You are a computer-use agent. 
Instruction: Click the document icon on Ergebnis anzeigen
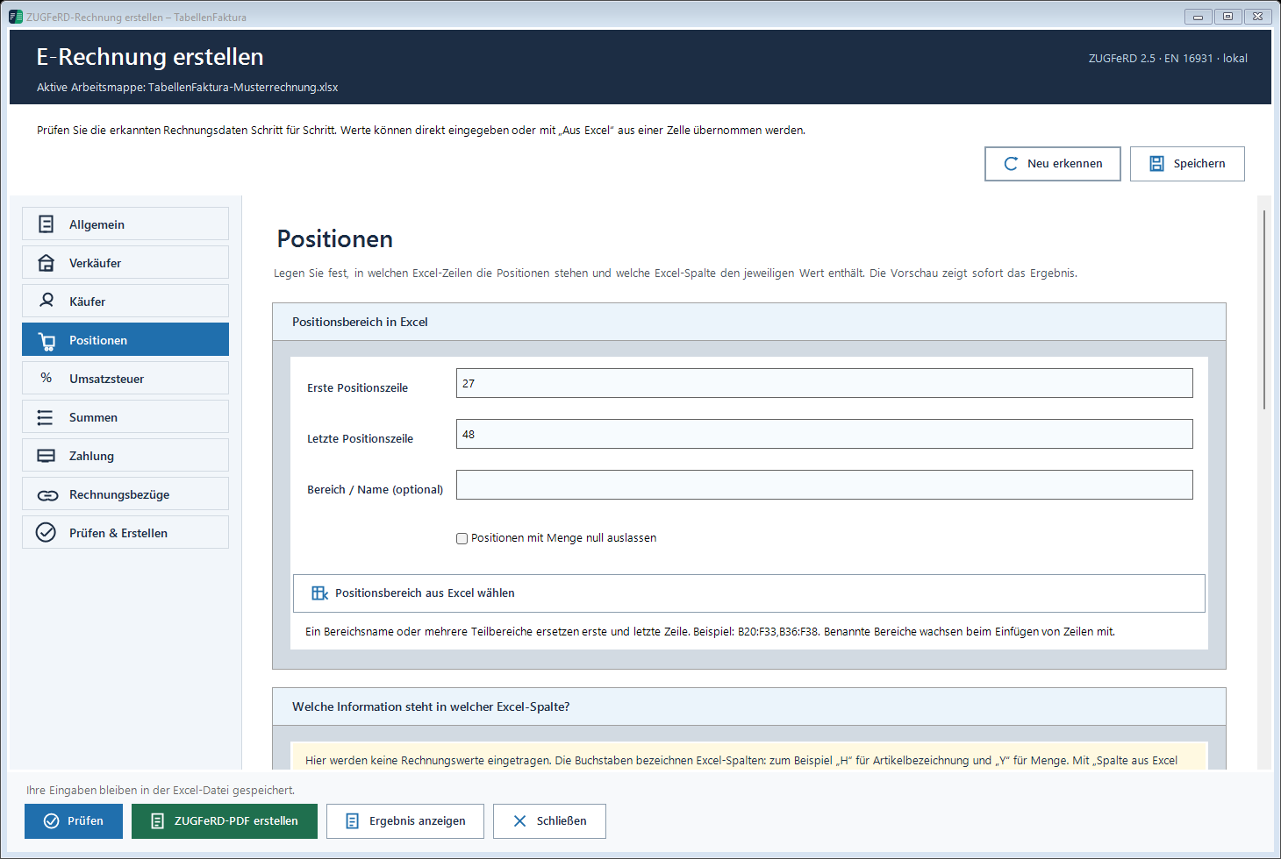[x=353, y=821]
